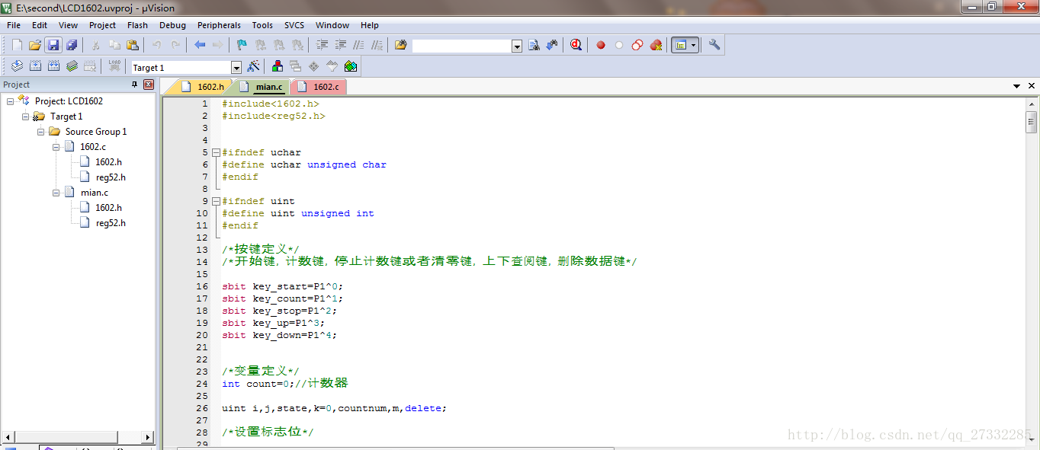1040x450 pixels.
Task: Collapse the #ifndef uchar code fold
Action: pyautogui.click(x=216, y=152)
